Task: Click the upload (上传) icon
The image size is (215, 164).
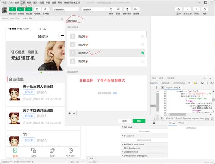Action: (x=178, y=9)
